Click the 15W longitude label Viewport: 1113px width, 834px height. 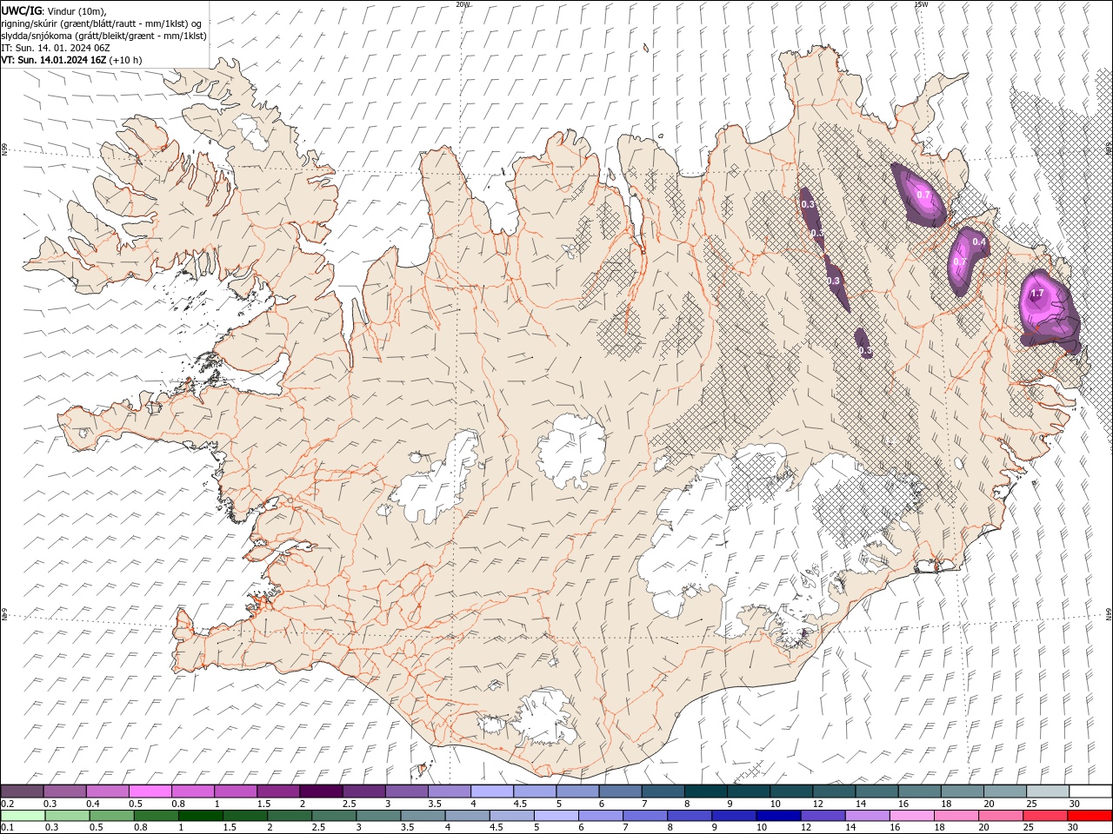[920, 4]
